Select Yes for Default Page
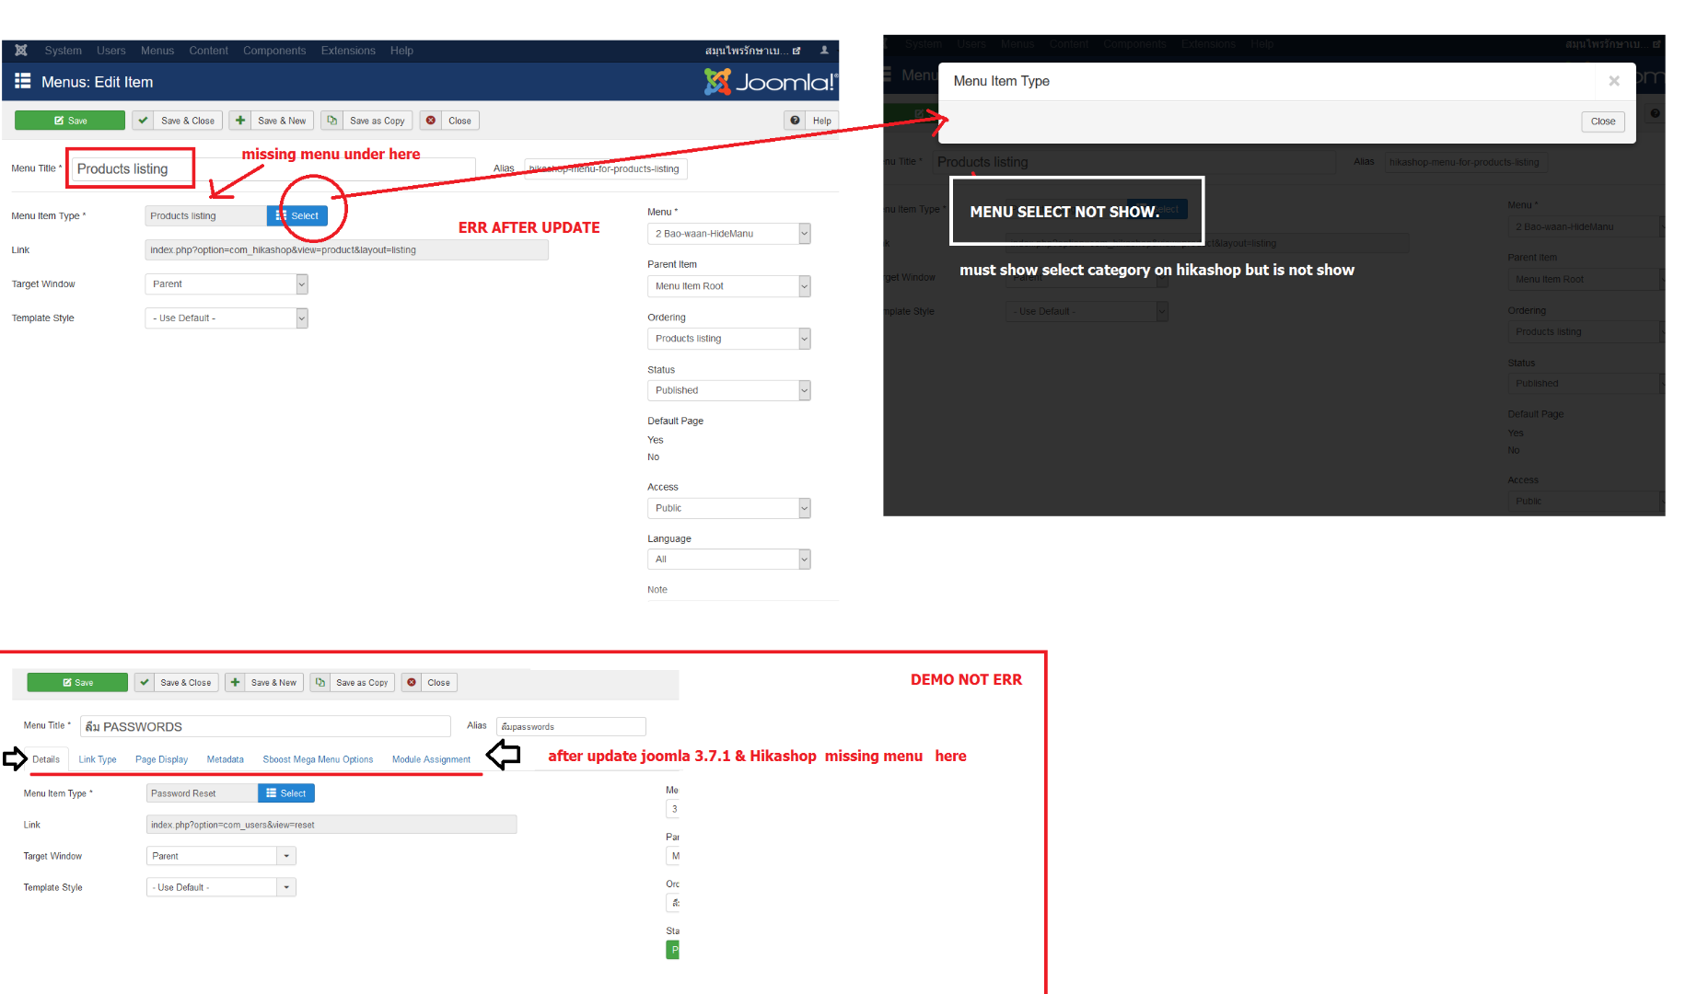Viewport: 1697px width, 994px height. [x=656, y=440]
